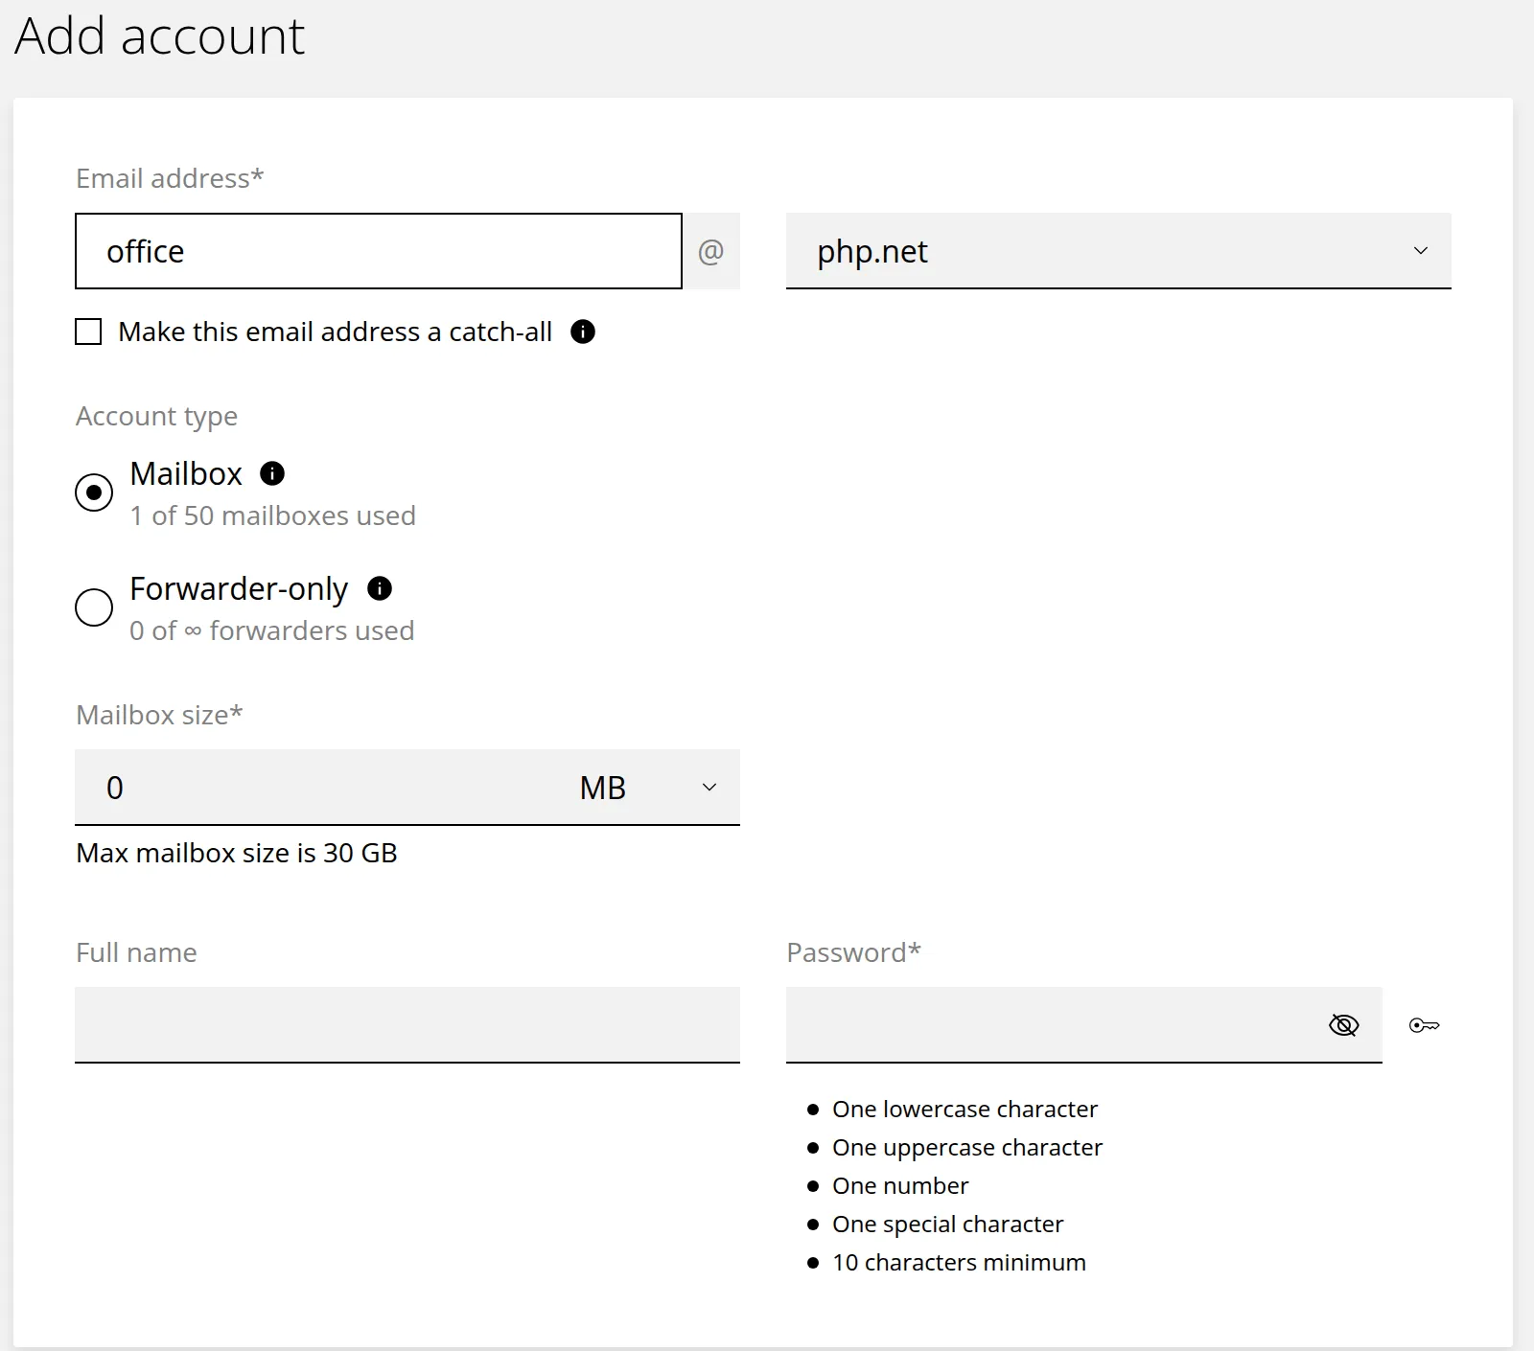Image resolution: width=1534 pixels, height=1351 pixels.
Task: Click the Full name input field
Action: click(407, 1025)
